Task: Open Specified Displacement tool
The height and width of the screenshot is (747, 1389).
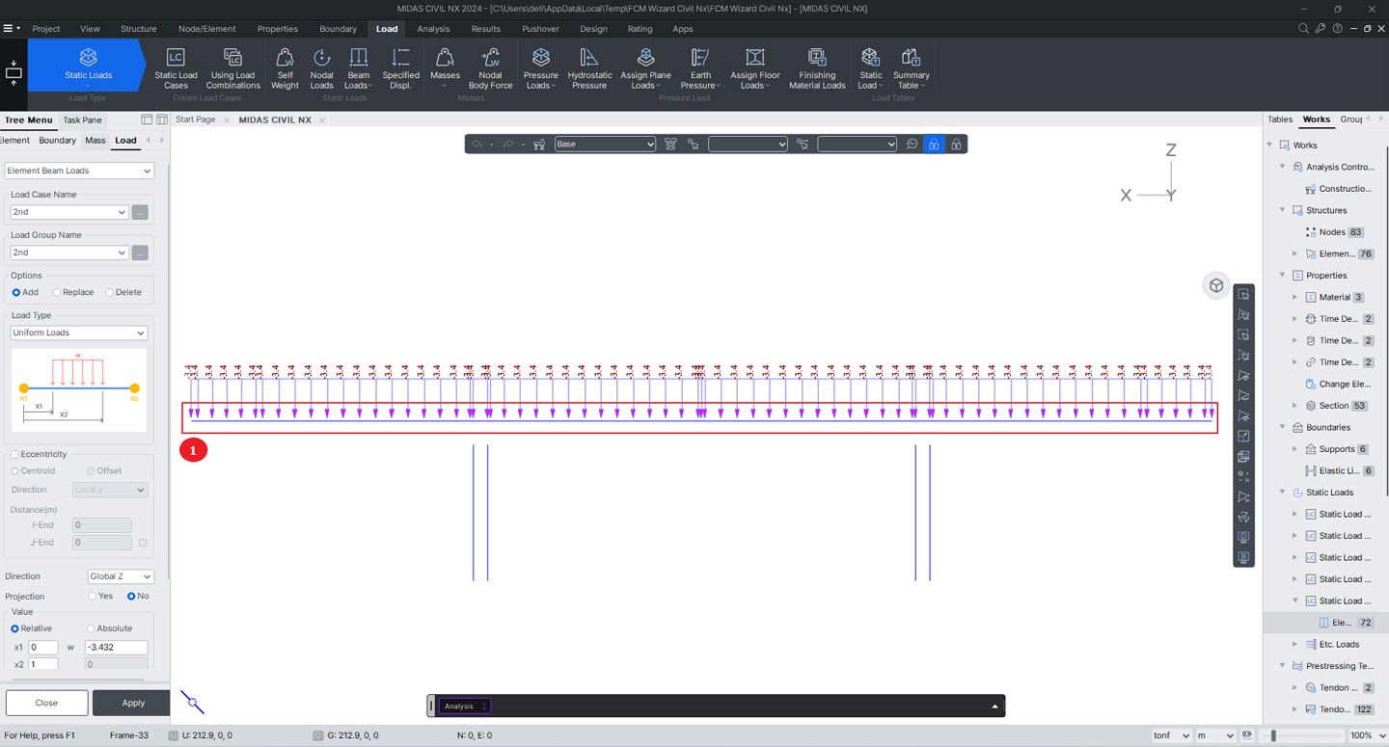Action: tap(400, 68)
